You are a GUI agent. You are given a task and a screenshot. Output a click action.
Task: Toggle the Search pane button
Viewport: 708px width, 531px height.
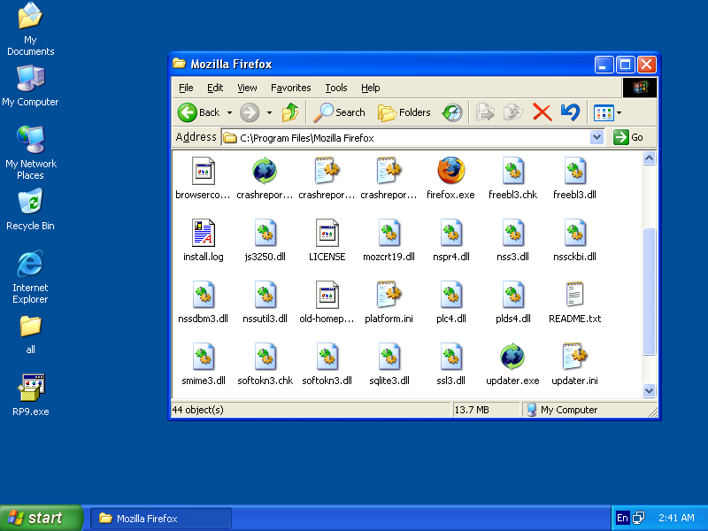pos(340,112)
